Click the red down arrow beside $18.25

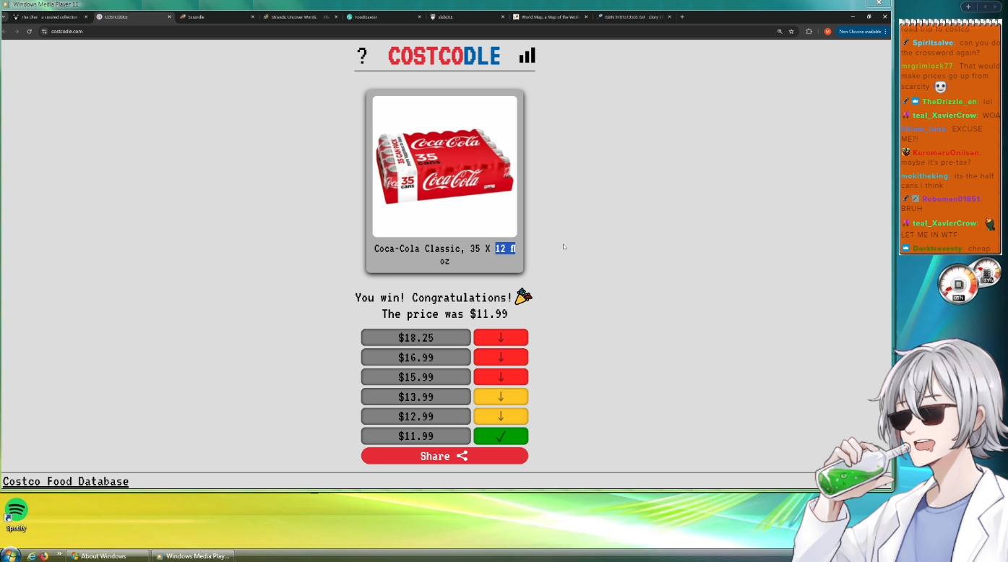[501, 337]
